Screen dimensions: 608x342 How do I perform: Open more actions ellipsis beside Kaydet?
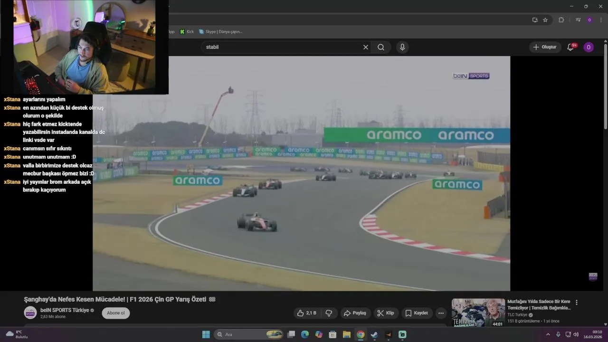pyautogui.click(x=441, y=313)
